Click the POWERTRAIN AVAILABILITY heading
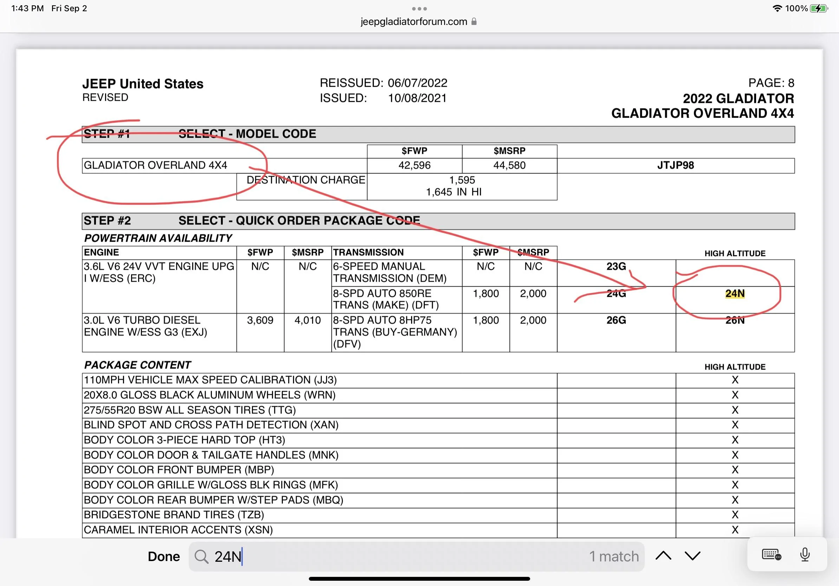The width and height of the screenshot is (839, 586). (x=158, y=238)
